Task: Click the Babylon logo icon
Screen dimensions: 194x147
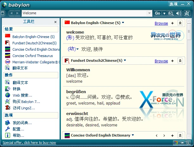Action: 4,5
